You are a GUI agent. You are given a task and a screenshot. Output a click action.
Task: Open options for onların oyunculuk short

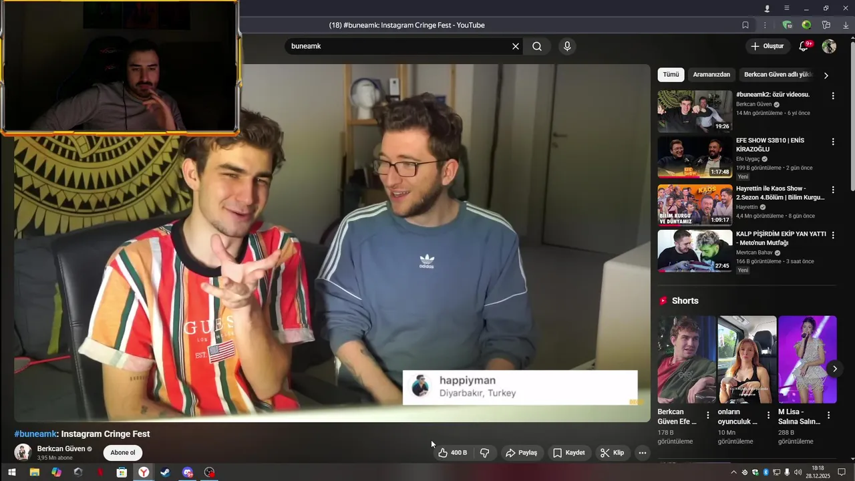point(768,415)
